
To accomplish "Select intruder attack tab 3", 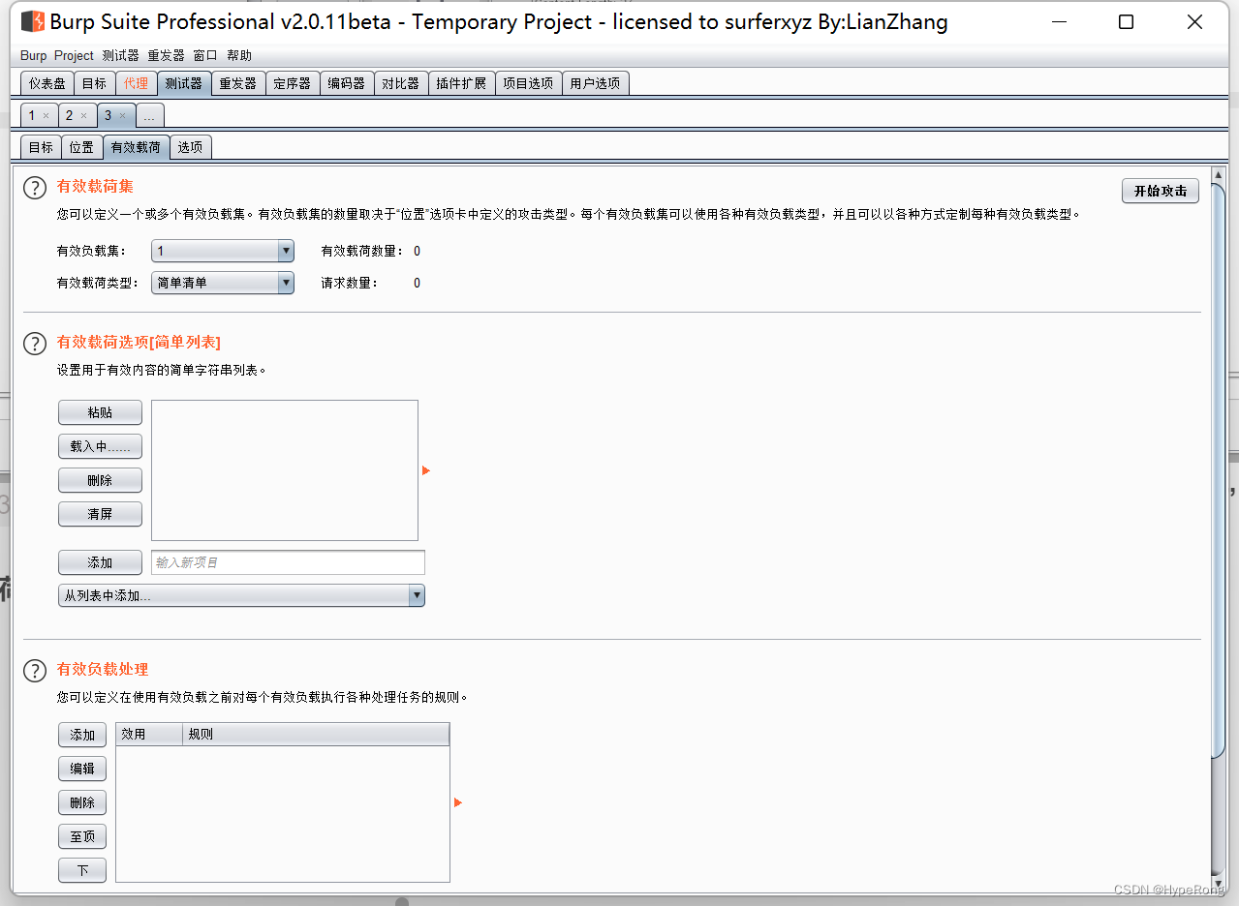I will click(x=108, y=115).
